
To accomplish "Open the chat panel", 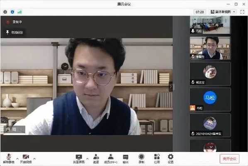I will (x=126, y=159).
